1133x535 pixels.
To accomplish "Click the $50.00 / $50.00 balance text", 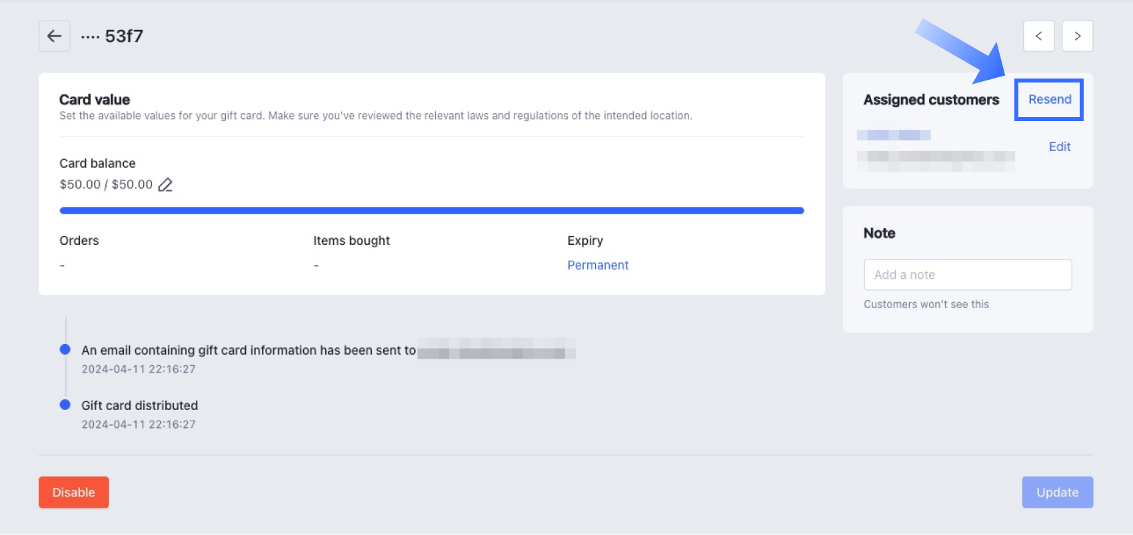I will [106, 184].
